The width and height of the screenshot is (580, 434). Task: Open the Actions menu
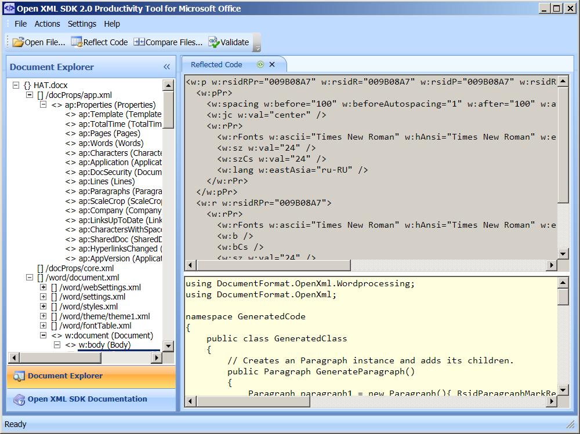(48, 24)
